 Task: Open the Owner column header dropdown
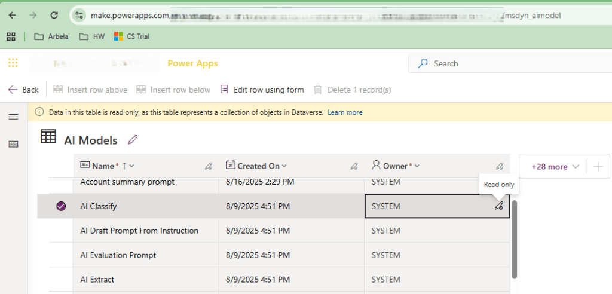tap(417, 166)
